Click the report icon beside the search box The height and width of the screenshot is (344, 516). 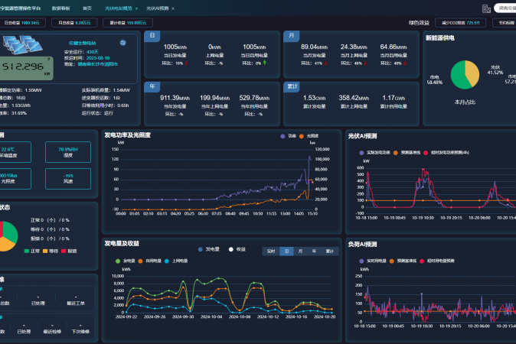[486, 8]
